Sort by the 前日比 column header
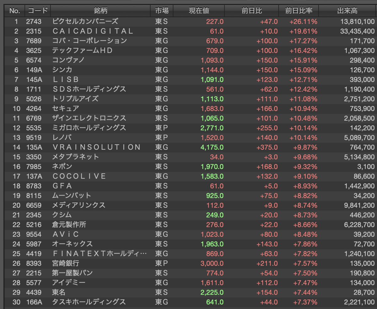This screenshot has height=309, width=377. coord(252,11)
